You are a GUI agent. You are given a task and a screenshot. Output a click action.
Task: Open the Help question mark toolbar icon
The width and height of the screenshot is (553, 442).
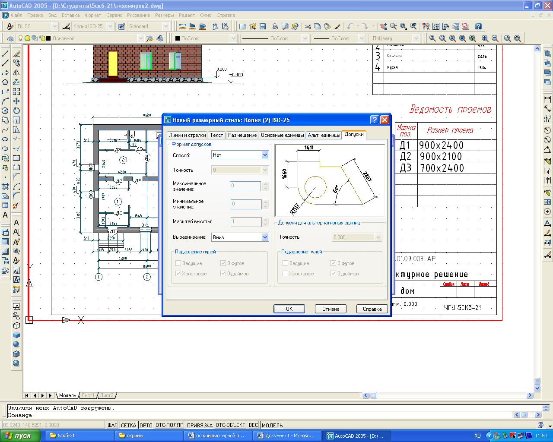point(478,26)
